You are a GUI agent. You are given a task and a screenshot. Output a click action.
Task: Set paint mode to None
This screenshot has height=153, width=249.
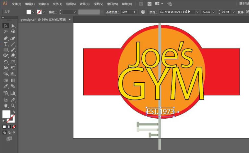click(14, 127)
